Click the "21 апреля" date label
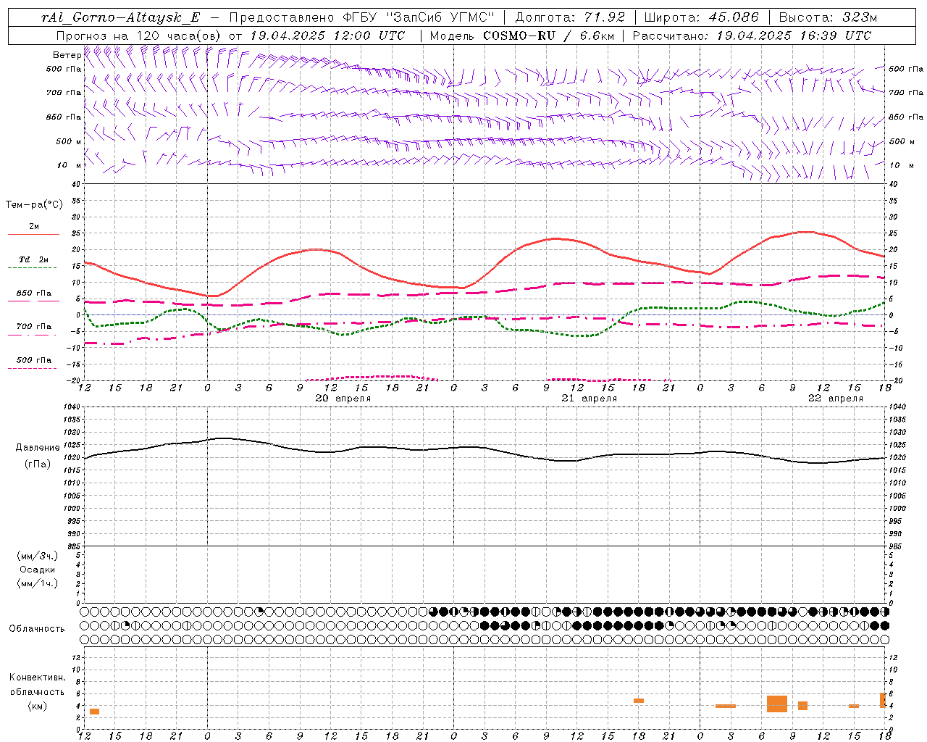The image size is (927, 742). [589, 399]
